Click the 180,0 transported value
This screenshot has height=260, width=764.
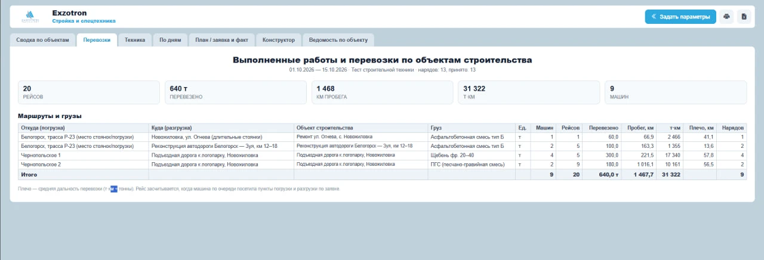(x=602, y=164)
